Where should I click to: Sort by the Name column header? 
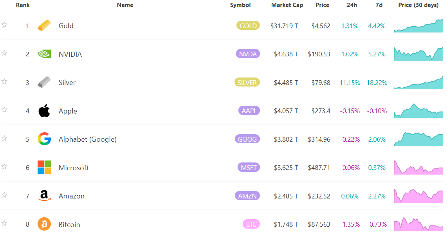tap(125, 5)
